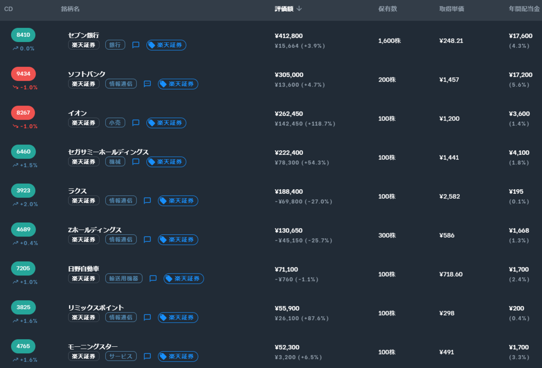542x368 pixels.
Task: Click 情報通信 tag on リミックスポイント row
Action: 121,317
